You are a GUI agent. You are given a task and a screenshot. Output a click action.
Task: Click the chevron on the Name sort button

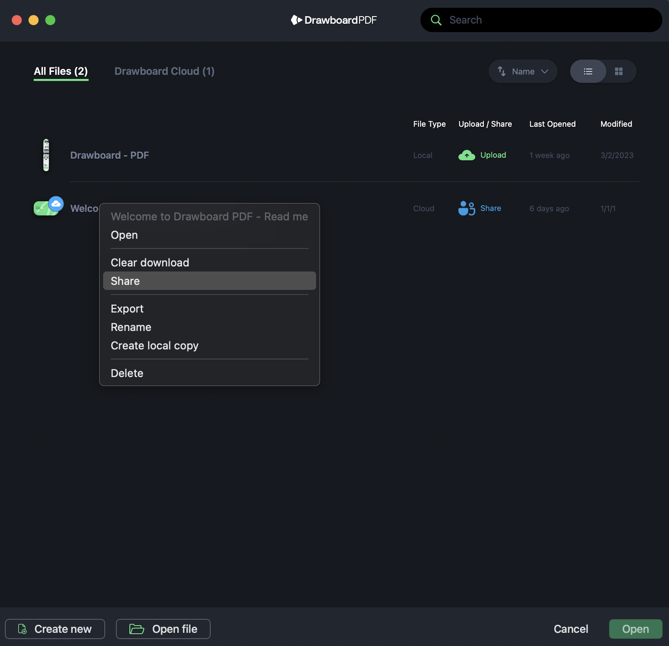pyautogui.click(x=545, y=71)
